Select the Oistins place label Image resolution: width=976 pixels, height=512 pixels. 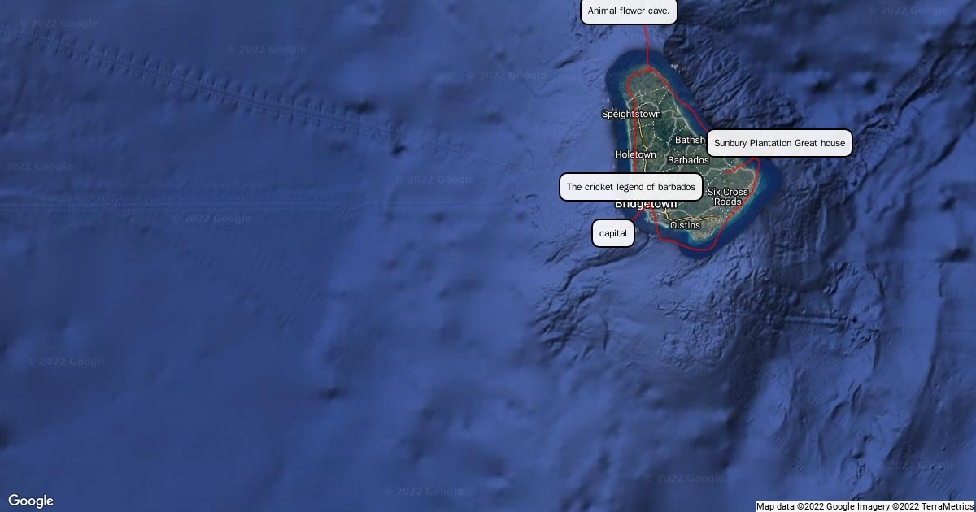click(684, 225)
